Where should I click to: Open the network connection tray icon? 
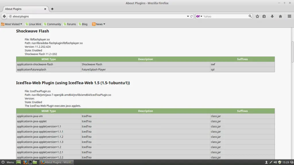271,162
